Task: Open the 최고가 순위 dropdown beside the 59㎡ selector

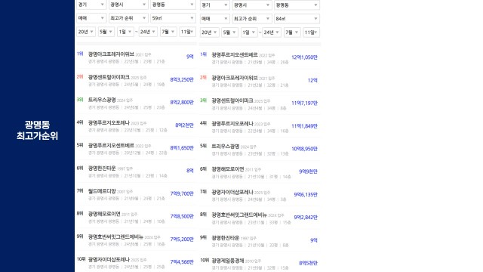Action: tap(128, 18)
